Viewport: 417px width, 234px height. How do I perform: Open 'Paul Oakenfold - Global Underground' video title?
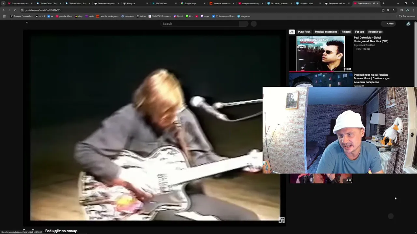click(371, 39)
